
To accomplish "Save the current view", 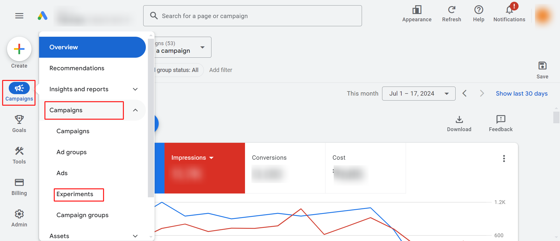I will pyautogui.click(x=542, y=70).
